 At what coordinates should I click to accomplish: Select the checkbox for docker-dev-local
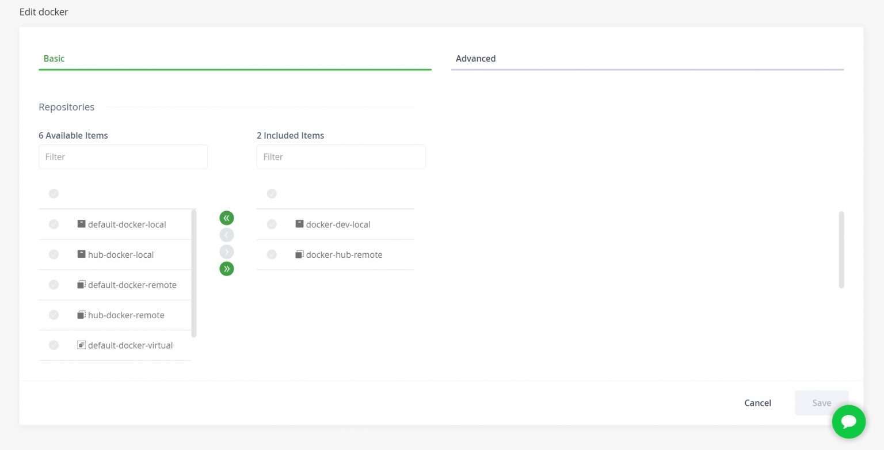coord(272,224)
